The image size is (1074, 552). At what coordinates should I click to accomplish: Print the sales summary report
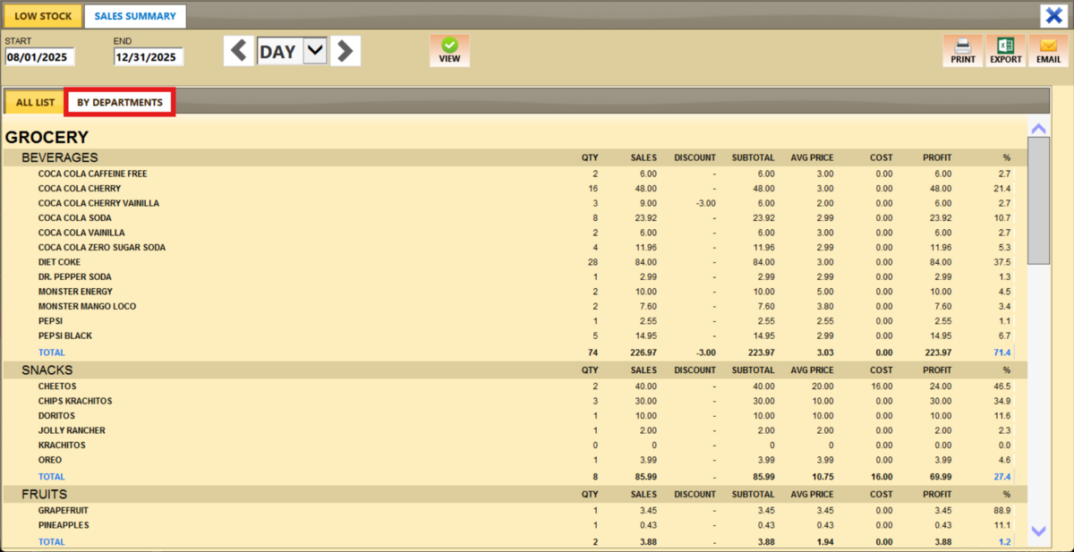(963, 50)
